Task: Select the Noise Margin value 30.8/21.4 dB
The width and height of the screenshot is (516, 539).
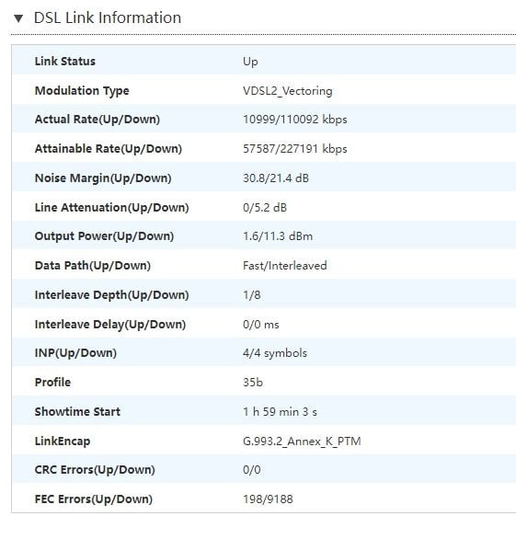Action: (x=276, y=178)
